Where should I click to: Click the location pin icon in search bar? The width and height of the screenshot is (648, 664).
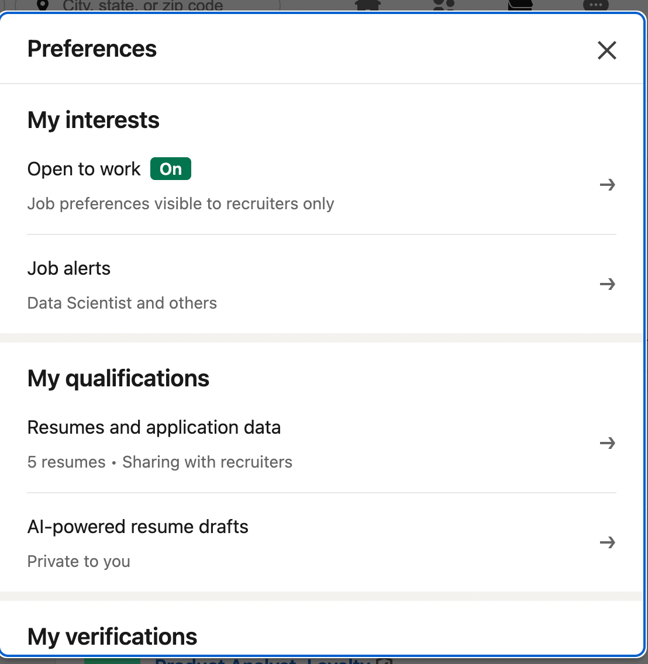click(x=42, y=5)
